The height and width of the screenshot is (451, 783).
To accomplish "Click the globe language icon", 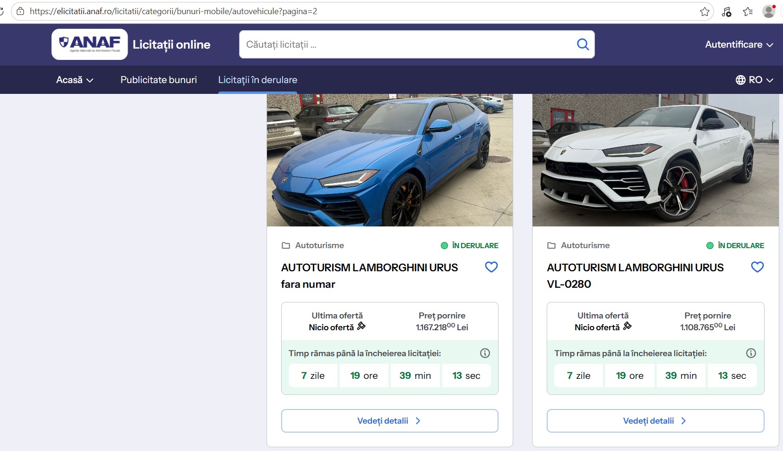I will tap(740, 80).
